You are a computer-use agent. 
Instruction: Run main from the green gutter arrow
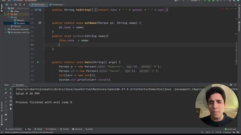point(38,62)
